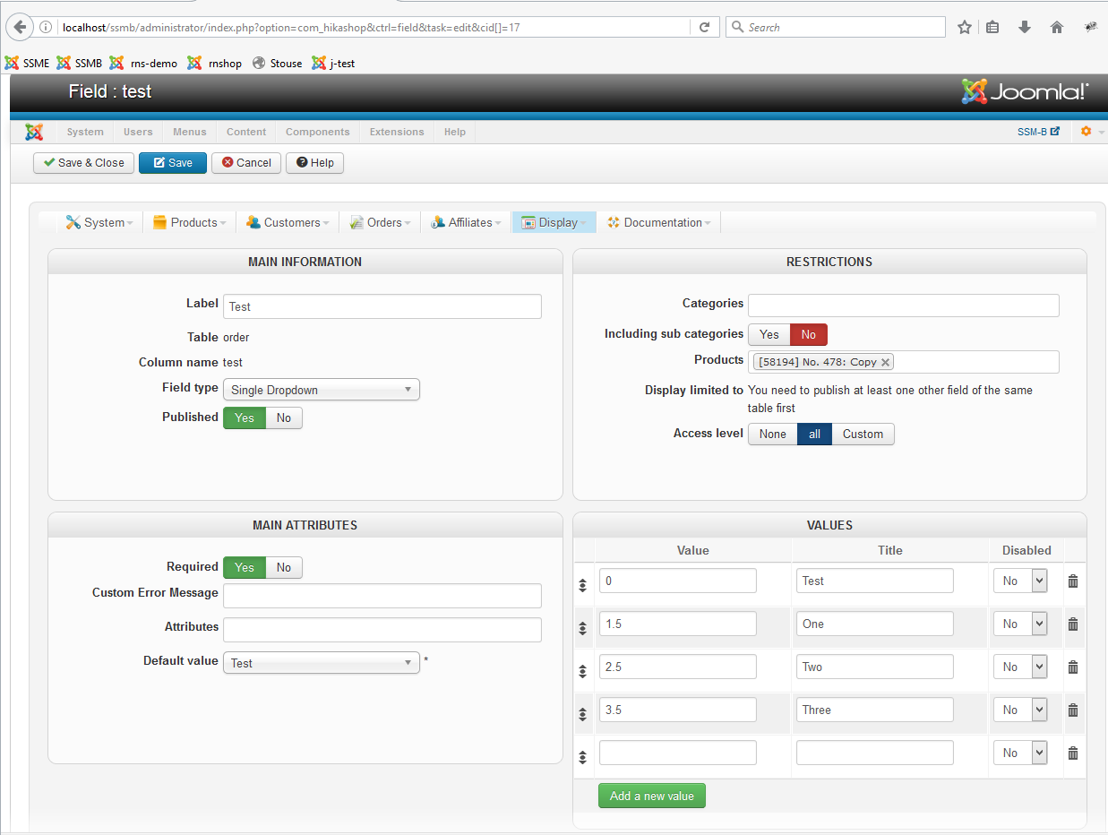The width and height of the screenshot is (1108, 835).
Task: Remove the No. 478: Copy product tag
Action: pyautogui.click(x=885, y=362)
